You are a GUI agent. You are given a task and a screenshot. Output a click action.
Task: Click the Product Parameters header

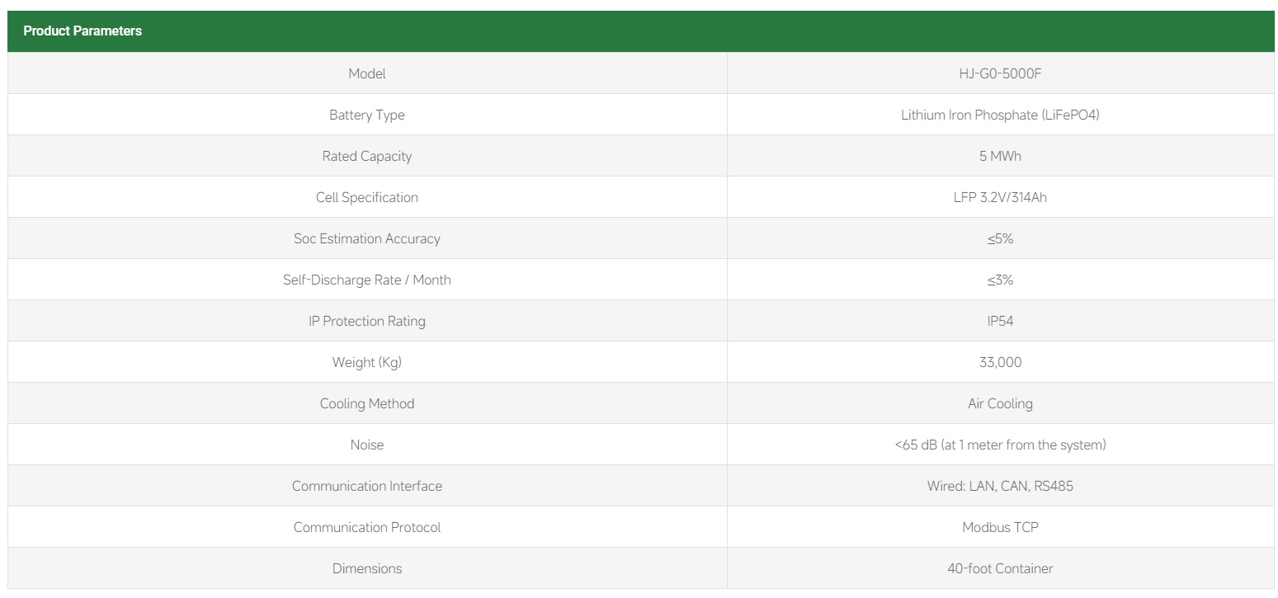coord(83,31)
